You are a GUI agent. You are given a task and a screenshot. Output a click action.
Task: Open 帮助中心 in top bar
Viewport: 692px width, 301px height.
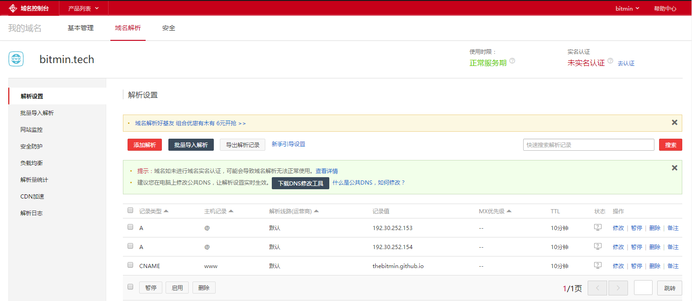[x=665, y=8]
